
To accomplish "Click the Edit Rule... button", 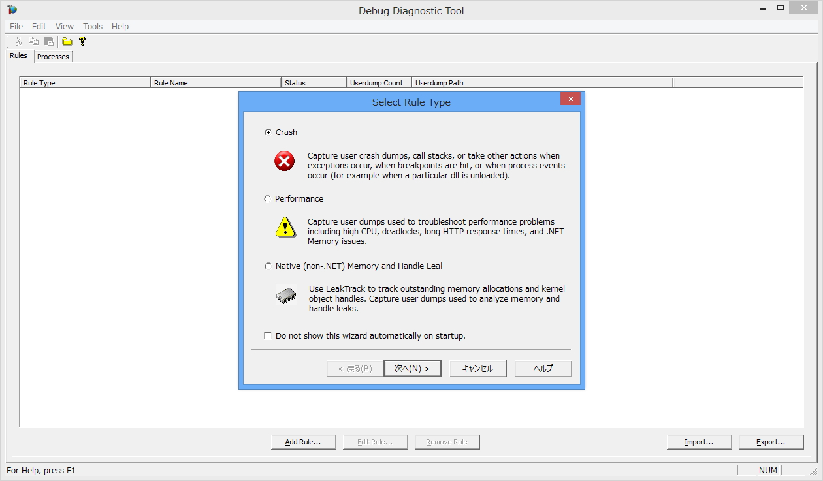I will (x=376, y=442).
